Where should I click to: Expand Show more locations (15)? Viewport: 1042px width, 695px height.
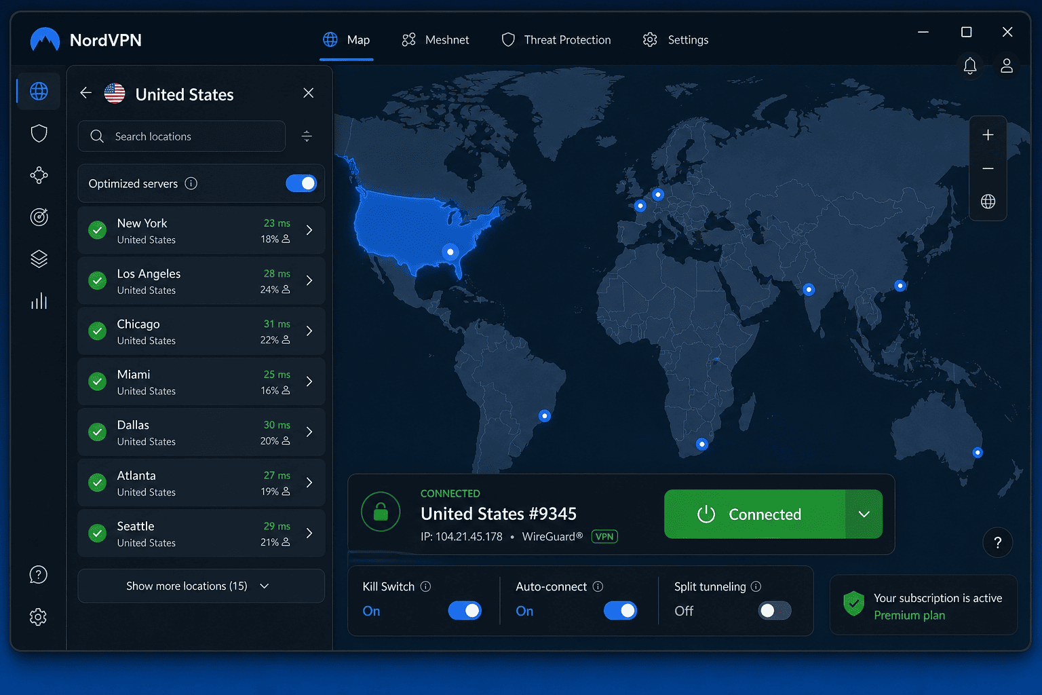click(201, 586)
